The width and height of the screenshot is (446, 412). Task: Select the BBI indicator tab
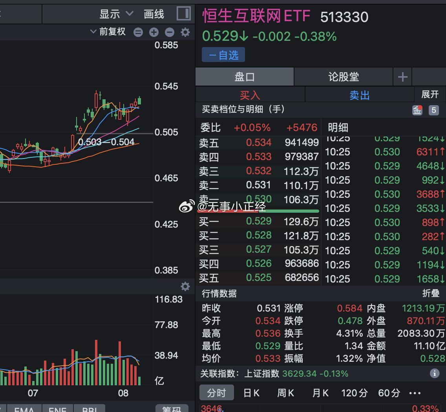tap(89, 409)
